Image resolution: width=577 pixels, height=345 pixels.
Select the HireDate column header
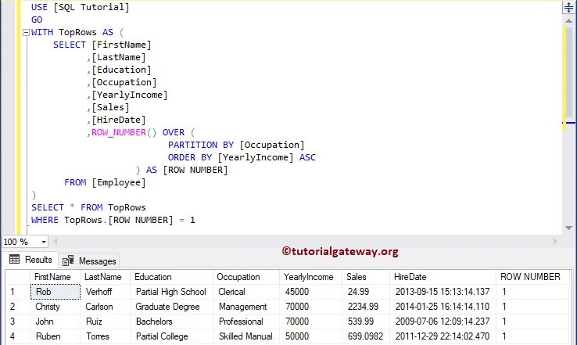coord(443,277)
